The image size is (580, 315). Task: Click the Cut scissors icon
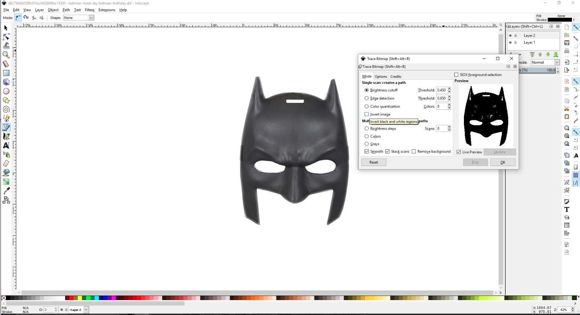[x=567, y=109]
